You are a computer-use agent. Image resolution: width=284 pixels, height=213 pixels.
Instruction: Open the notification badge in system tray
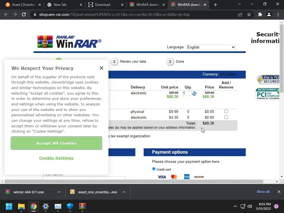tap(276, 206)
